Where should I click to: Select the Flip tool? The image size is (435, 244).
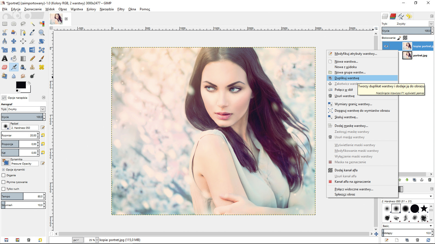tap(32, 50)
